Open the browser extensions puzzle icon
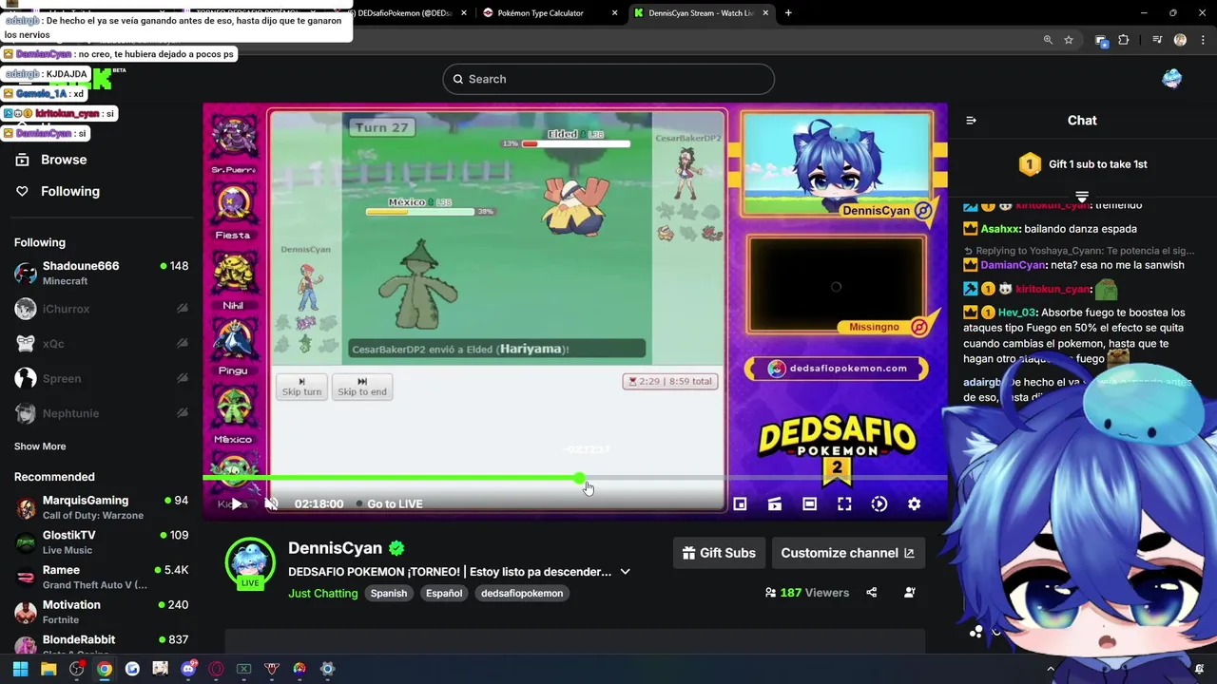The width and height of the screenshot is (1217, 684). (1124, 40)
